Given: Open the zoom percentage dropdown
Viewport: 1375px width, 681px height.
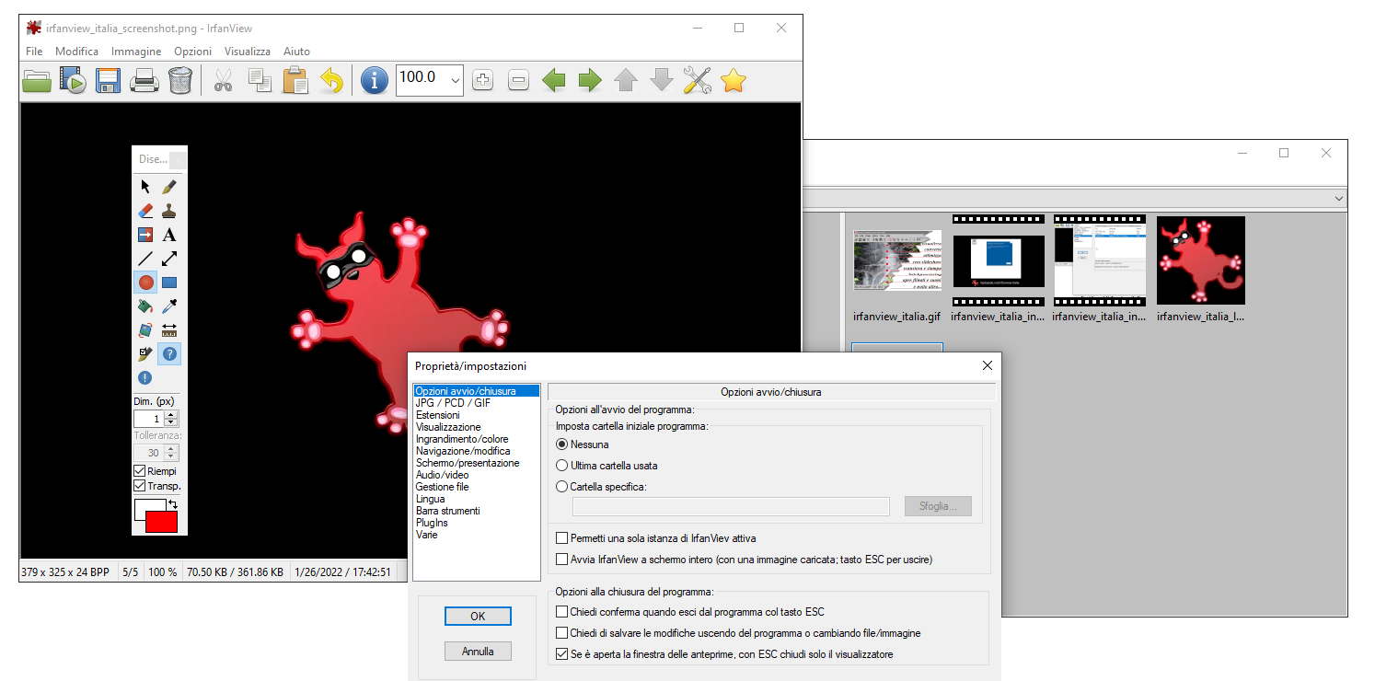Looking at the screenshot, I should [x=456, y=81].
